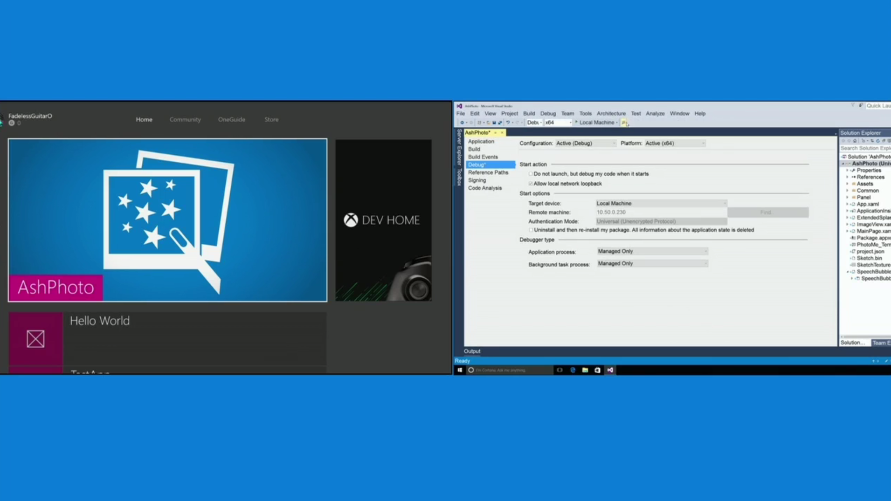Open the Debug menu in menu bar

coord(548,113)
